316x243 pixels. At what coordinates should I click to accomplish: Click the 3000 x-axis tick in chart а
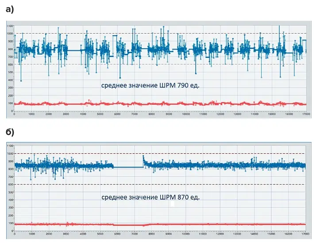click(x=66, y=114)
